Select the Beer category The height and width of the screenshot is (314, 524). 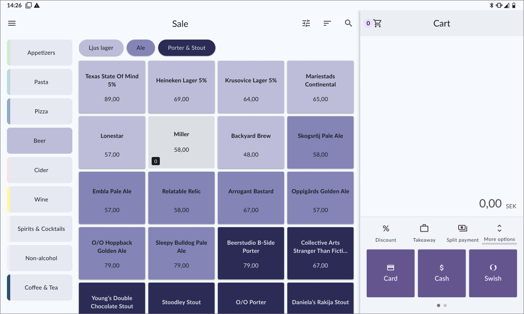[40, 141]
